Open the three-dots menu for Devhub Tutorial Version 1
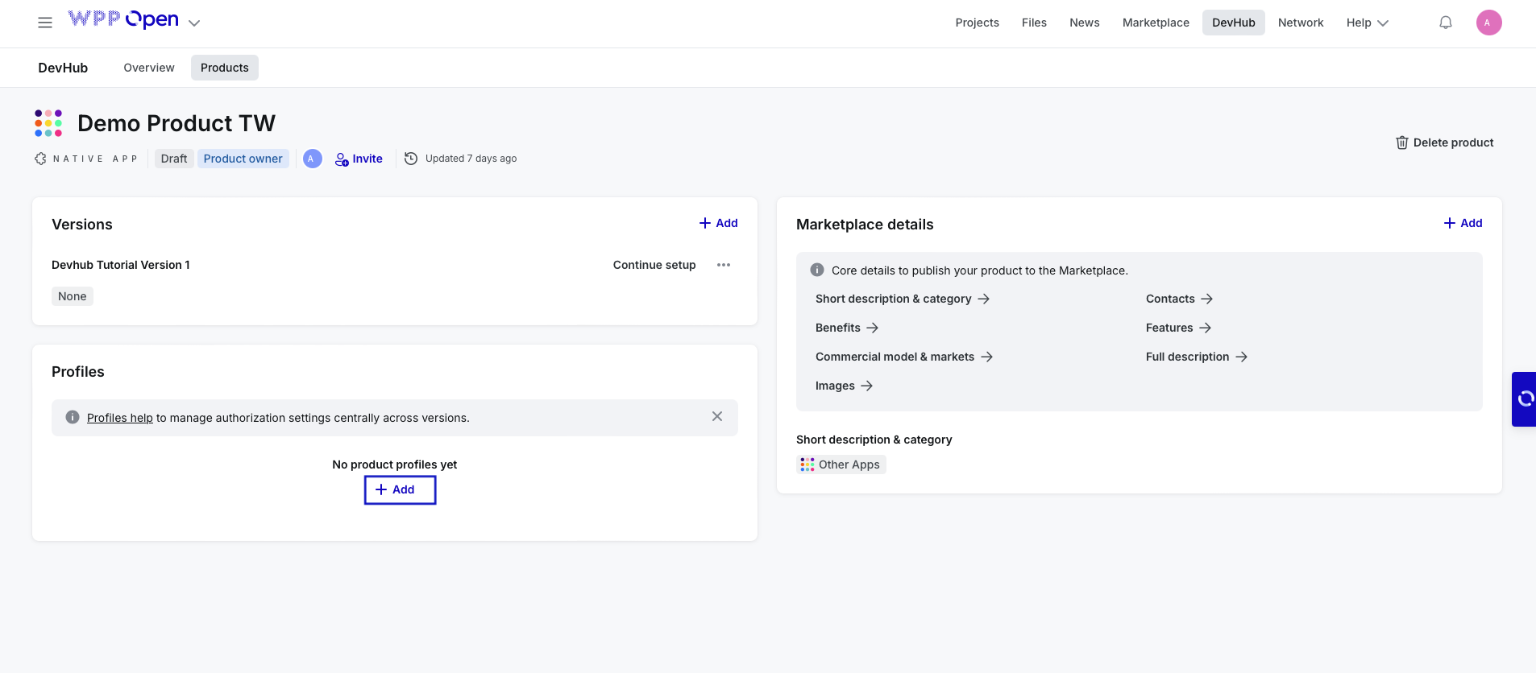The width and height of the screenshot is (1536, 673). point(723,265)
